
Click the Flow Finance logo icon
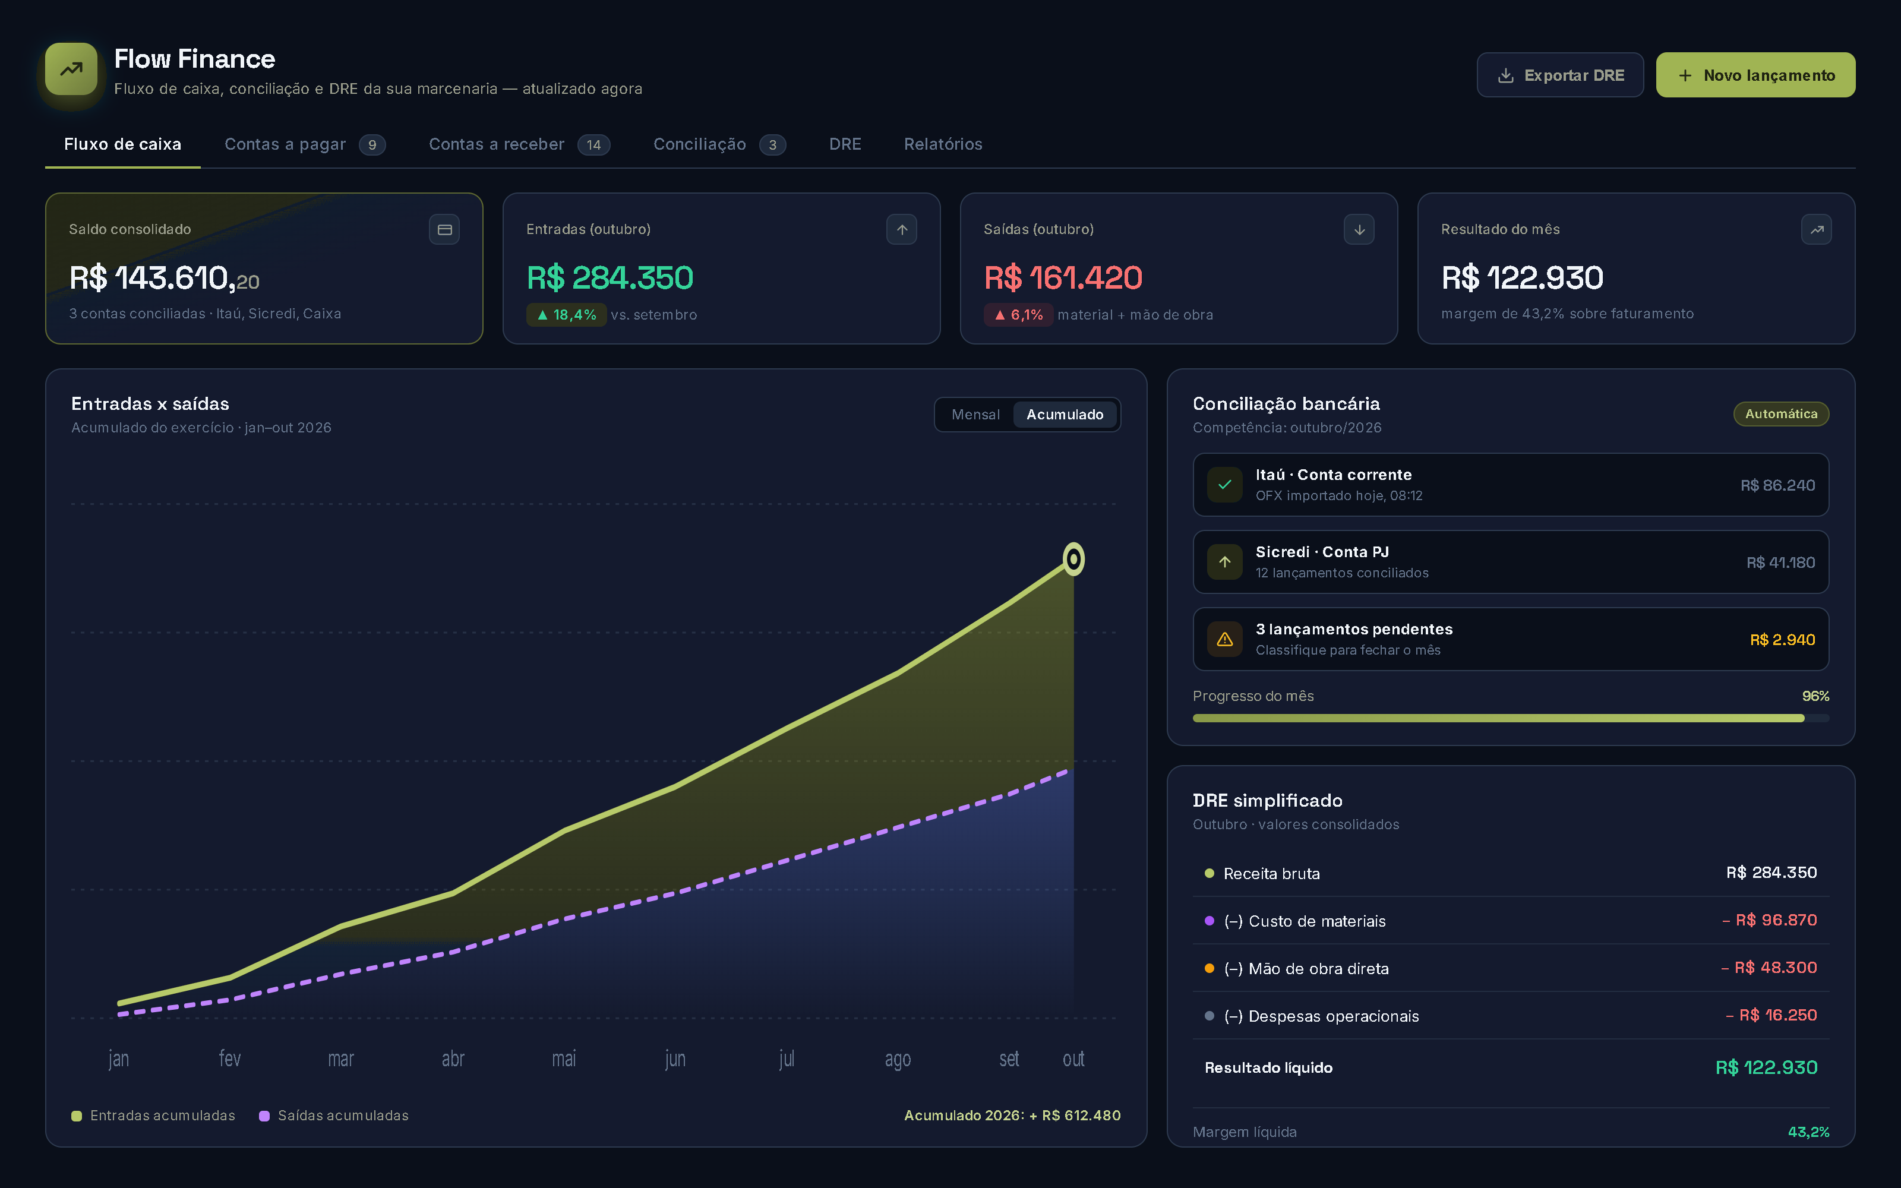71,69
